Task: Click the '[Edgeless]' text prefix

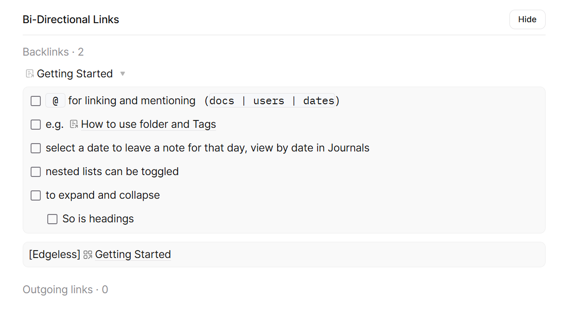Action: point(54,255)
